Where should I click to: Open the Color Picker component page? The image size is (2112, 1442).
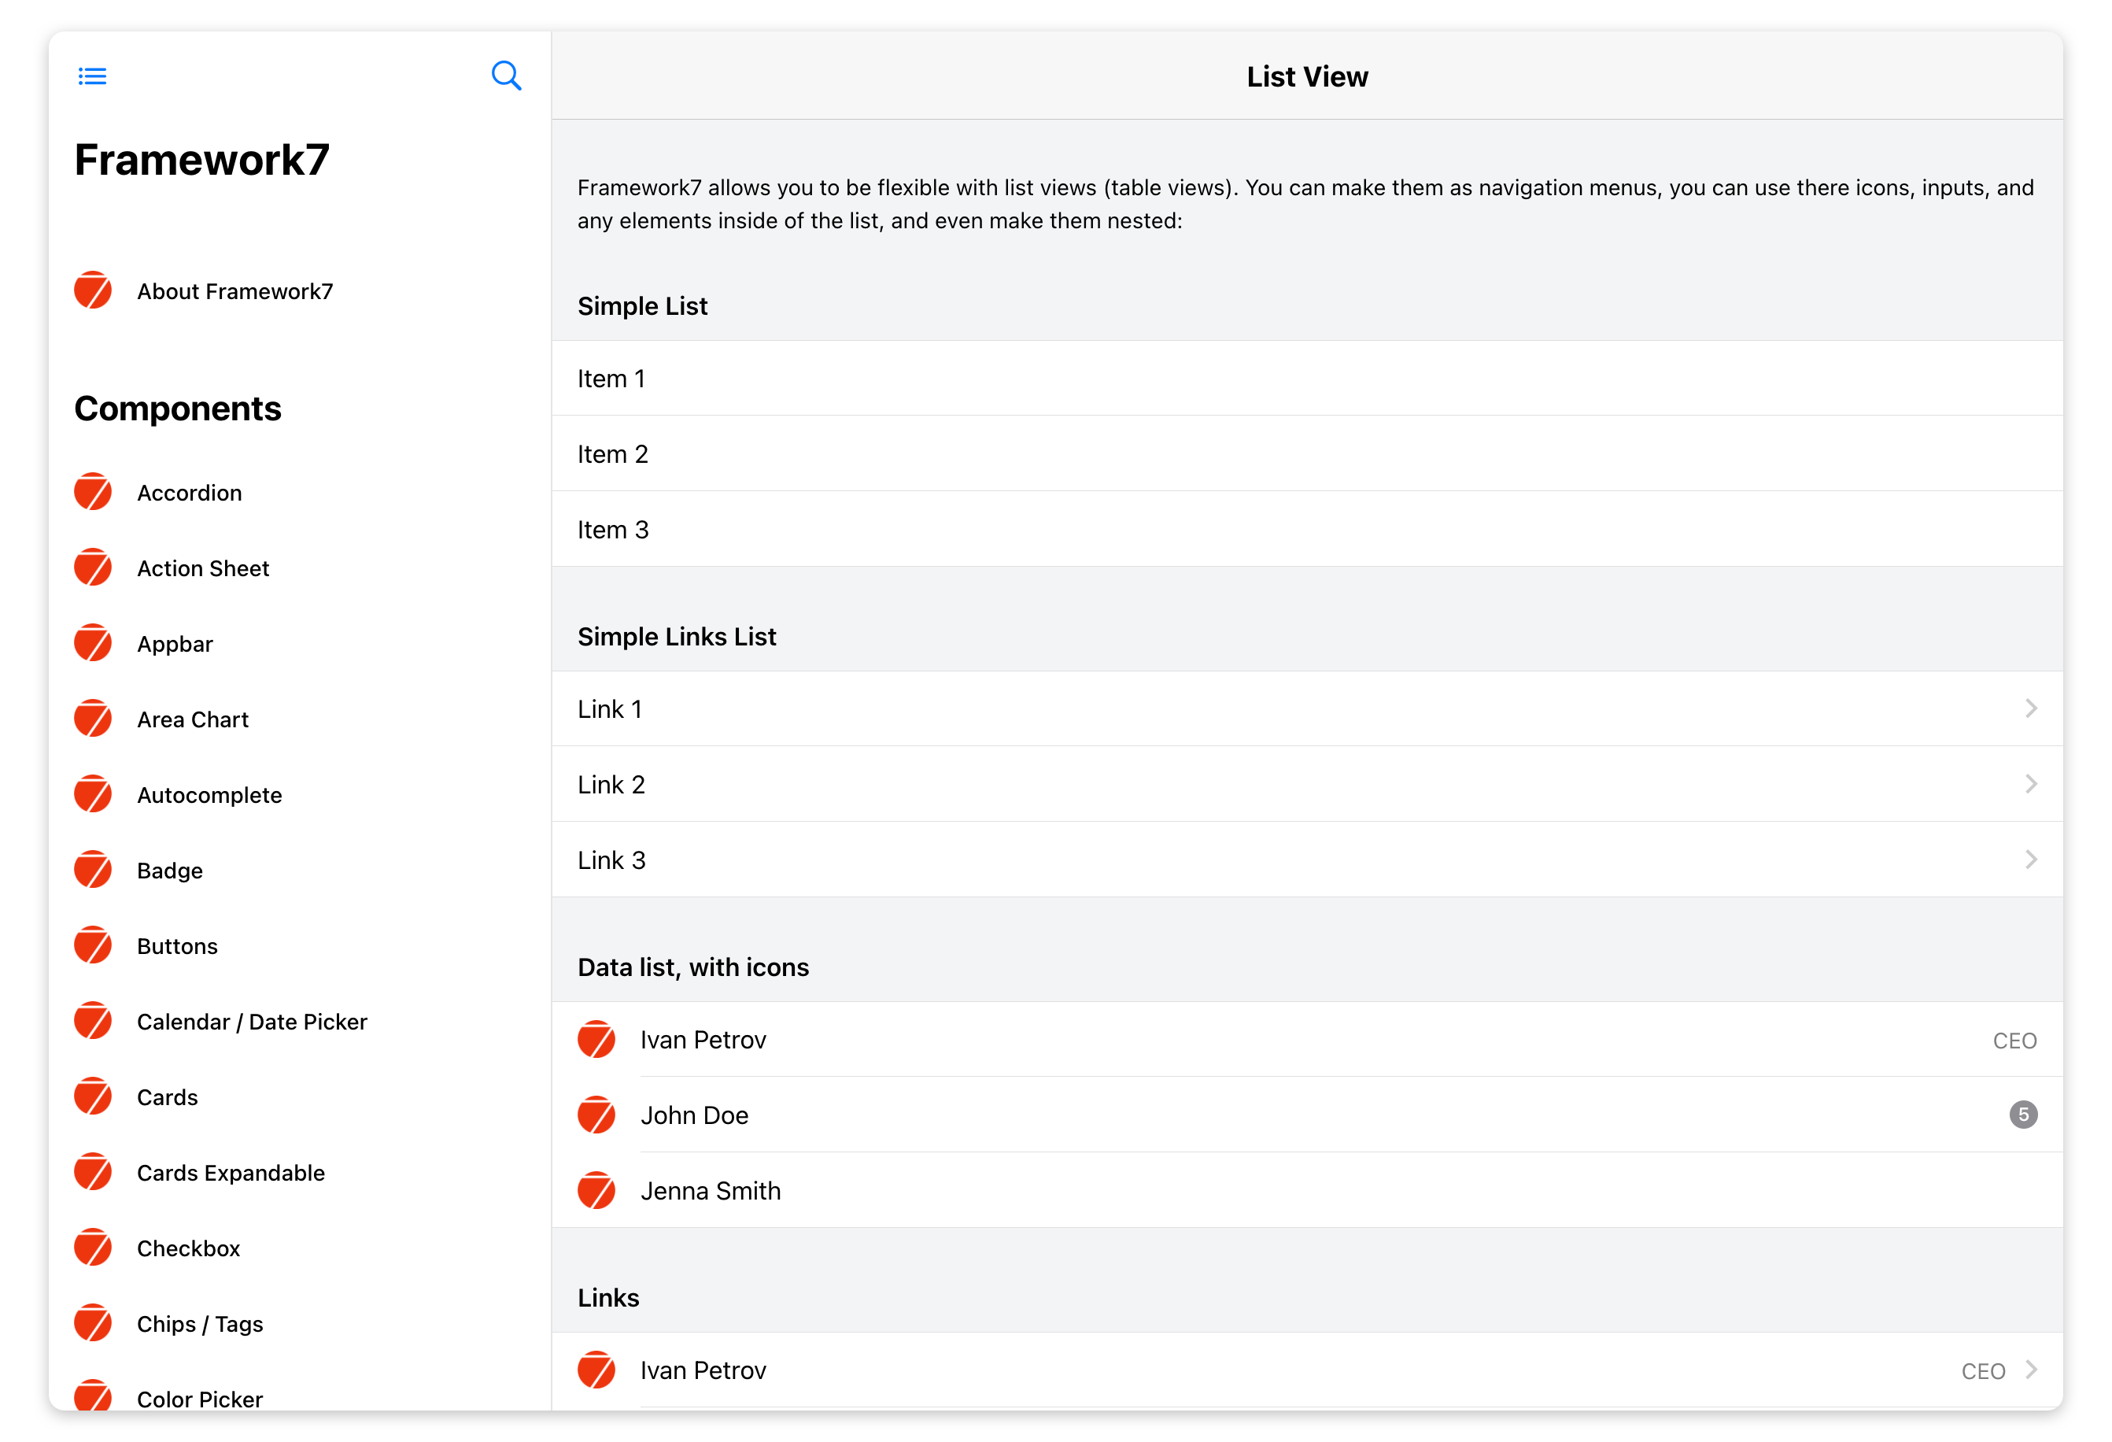click(x=200, y=1399)
